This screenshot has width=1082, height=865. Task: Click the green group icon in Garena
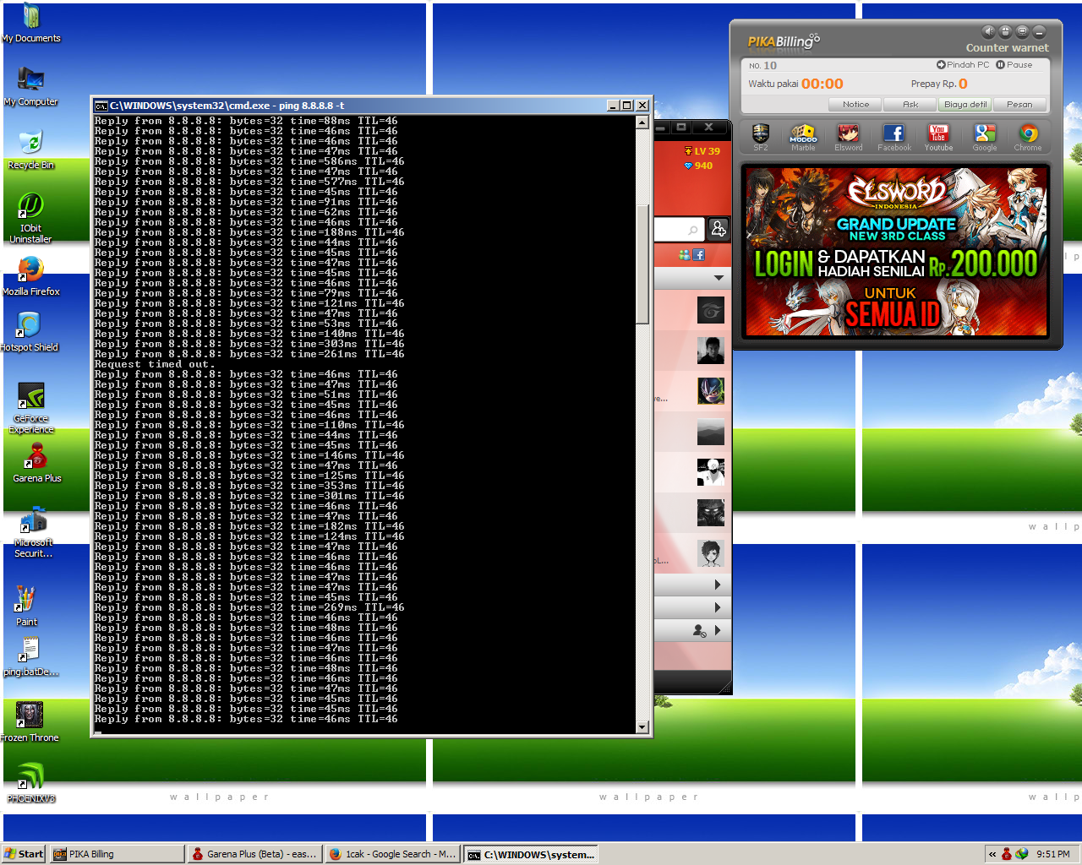[684, 254]
